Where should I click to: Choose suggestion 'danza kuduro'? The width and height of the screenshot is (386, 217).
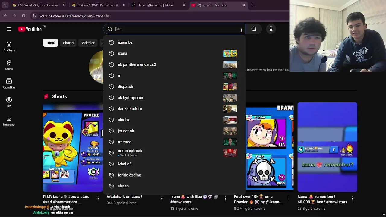point(174,109)
